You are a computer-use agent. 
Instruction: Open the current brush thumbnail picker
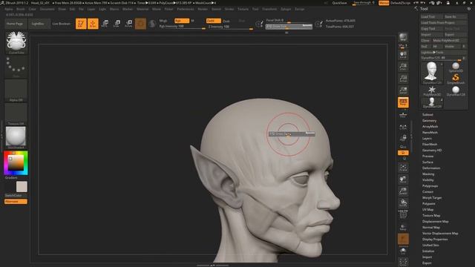(x=16, y=42)
